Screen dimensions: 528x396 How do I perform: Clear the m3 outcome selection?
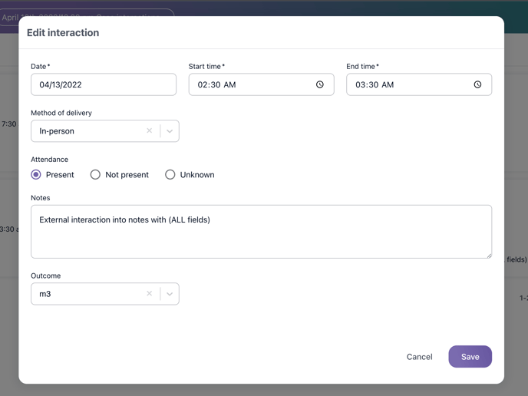coord(150,294)
